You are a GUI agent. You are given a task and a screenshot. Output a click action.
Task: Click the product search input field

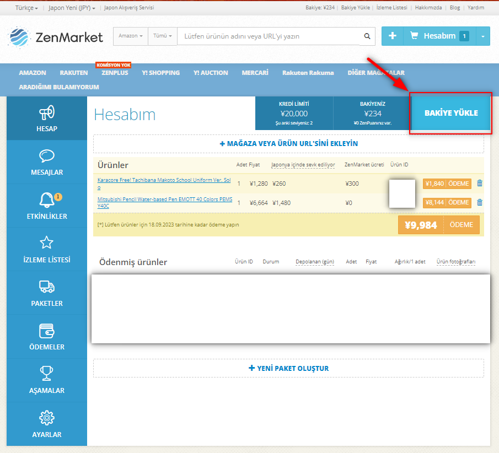coord(269,36)
